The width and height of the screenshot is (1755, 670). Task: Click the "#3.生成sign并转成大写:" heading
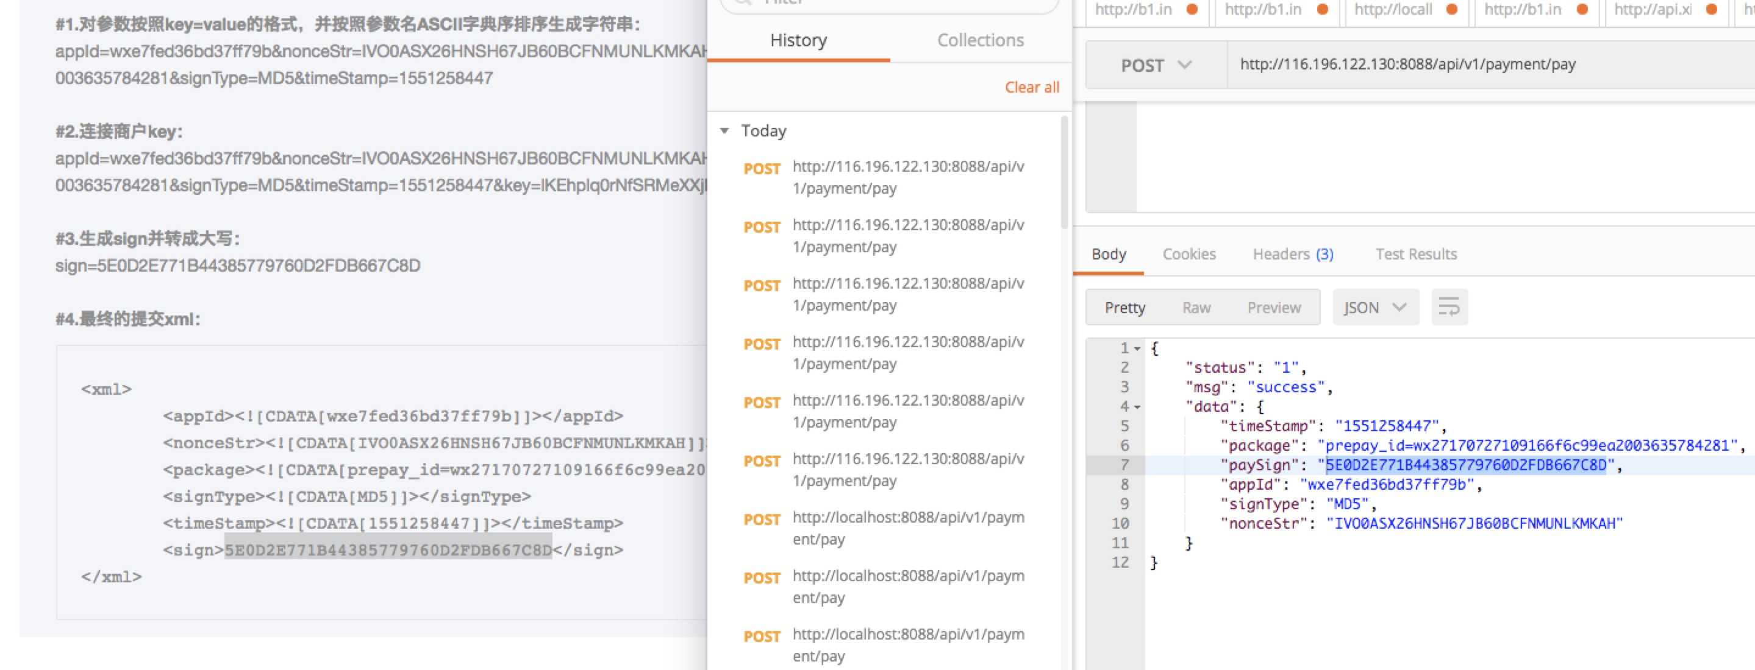click(148, 239)
